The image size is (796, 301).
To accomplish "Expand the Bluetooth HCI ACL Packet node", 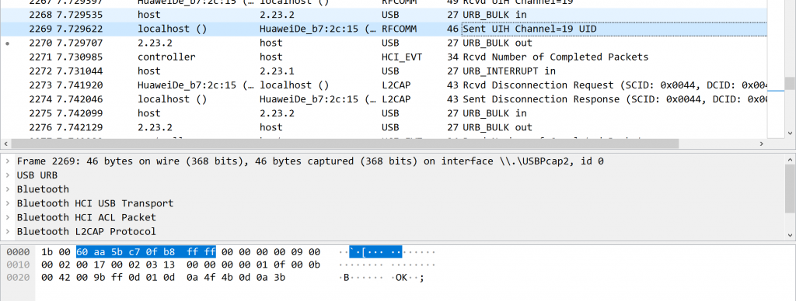I will click(8, 217).
